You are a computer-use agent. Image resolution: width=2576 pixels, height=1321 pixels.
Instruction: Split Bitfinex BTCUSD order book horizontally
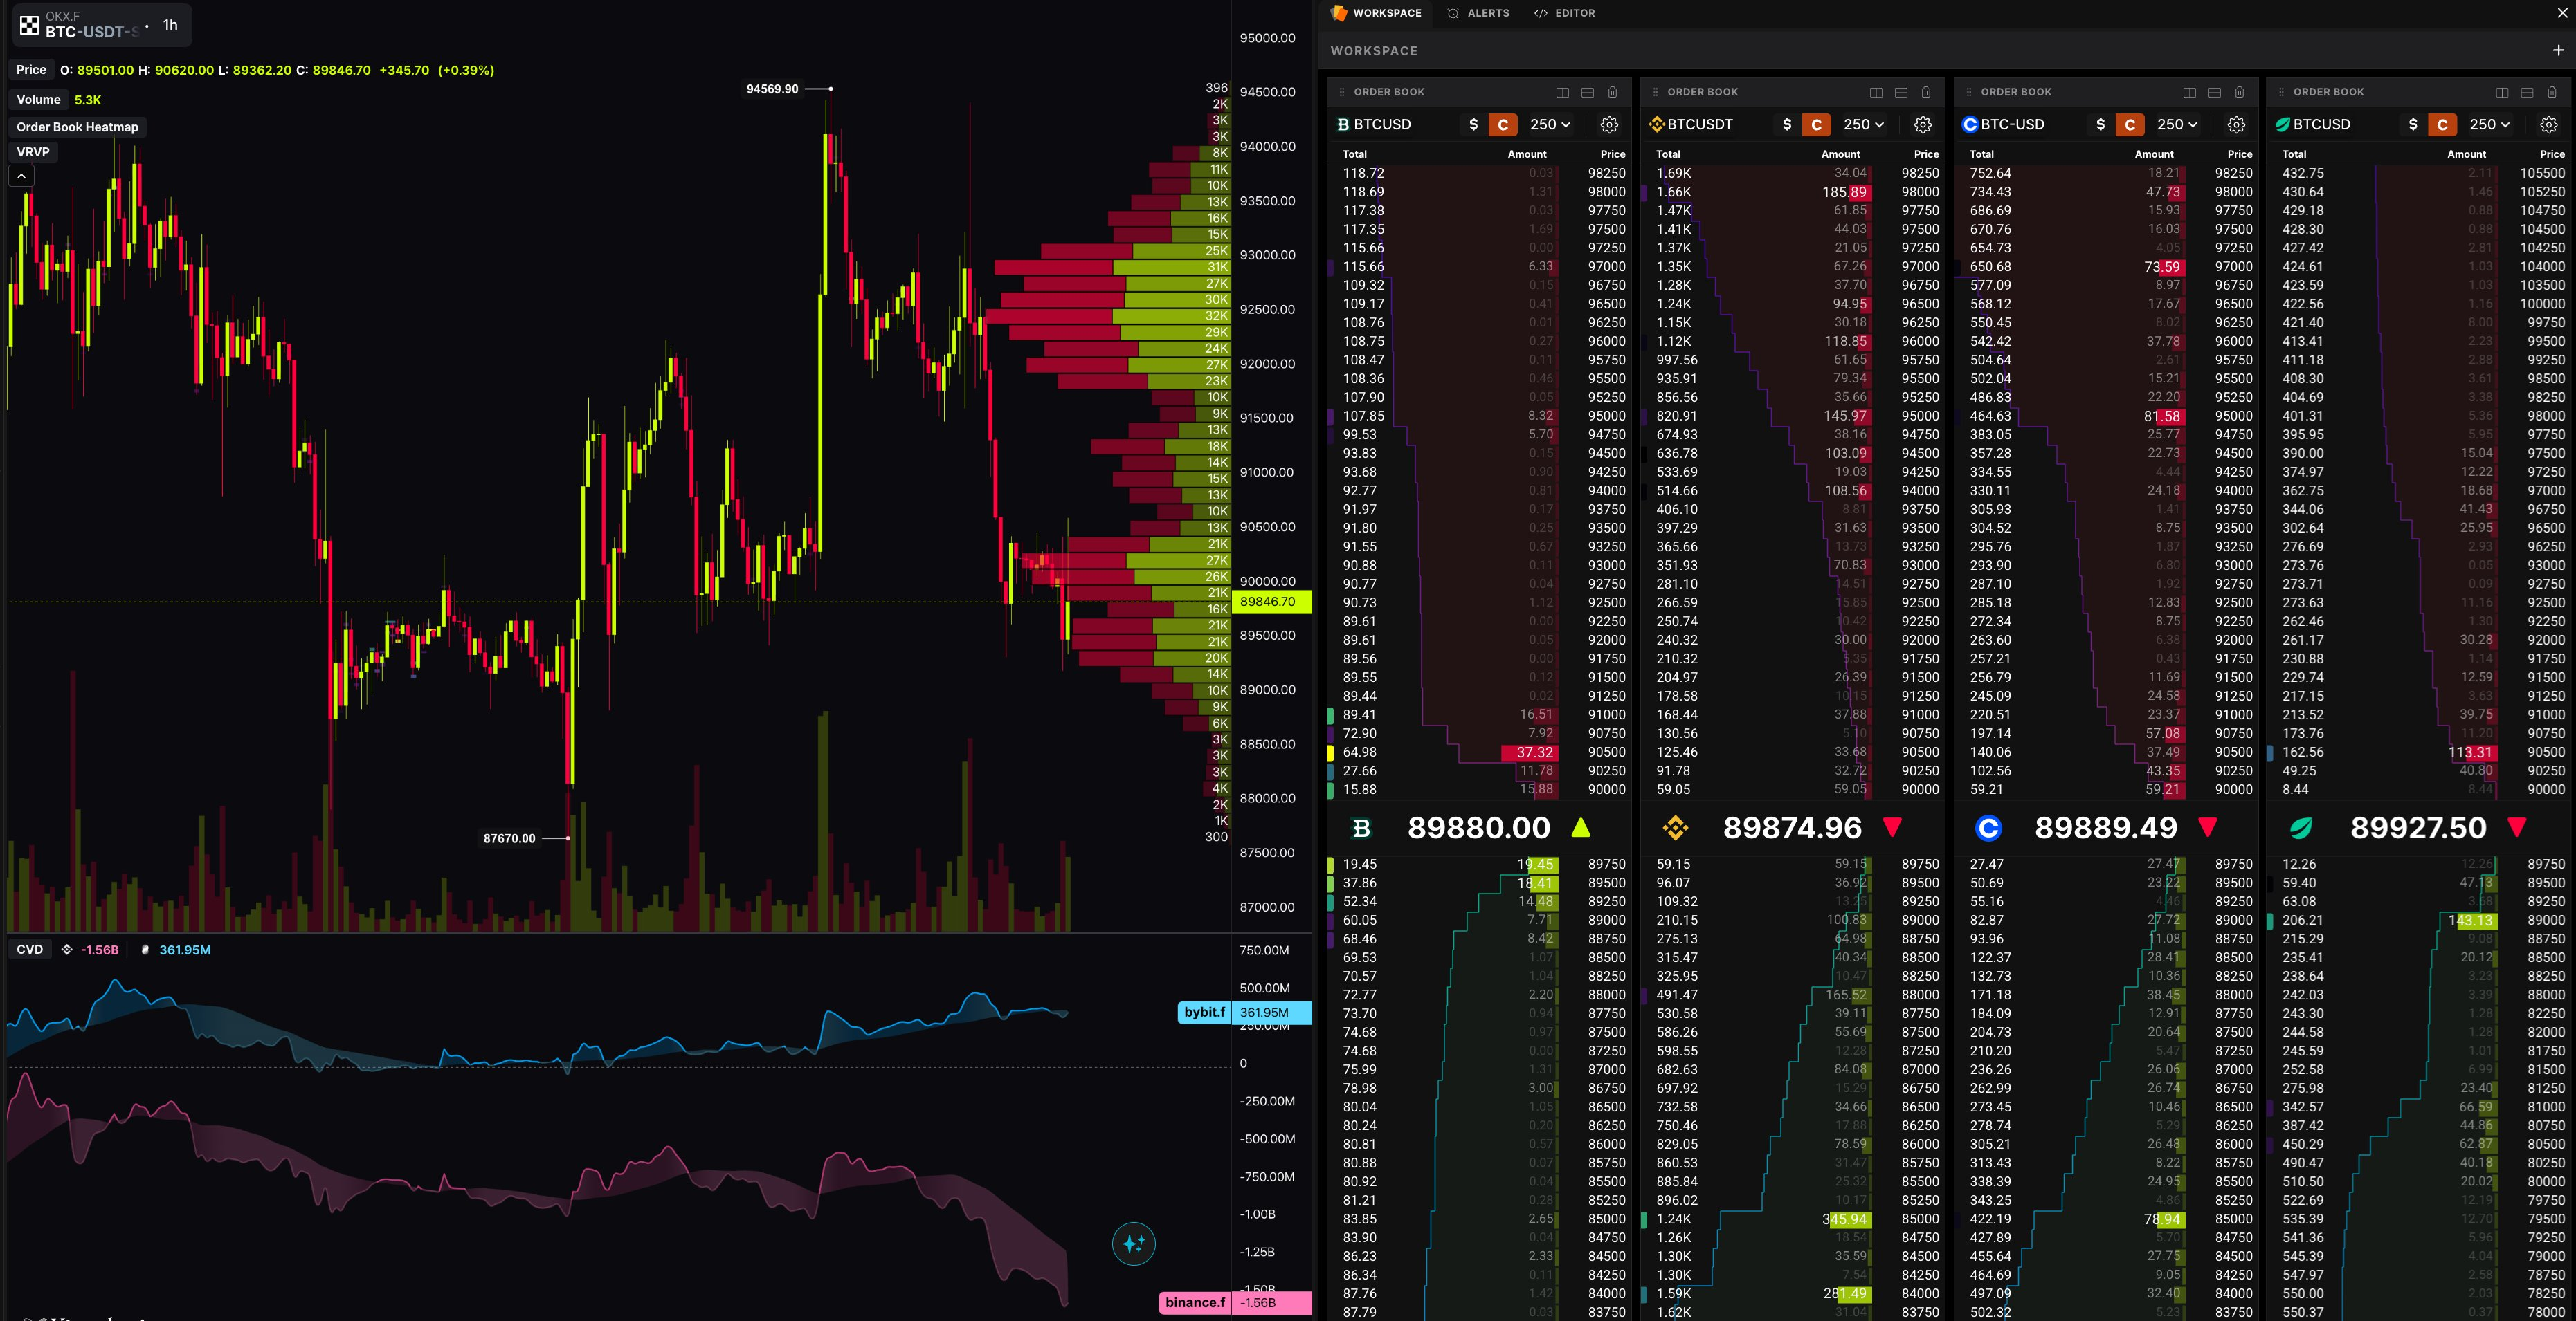(2526, 92)
